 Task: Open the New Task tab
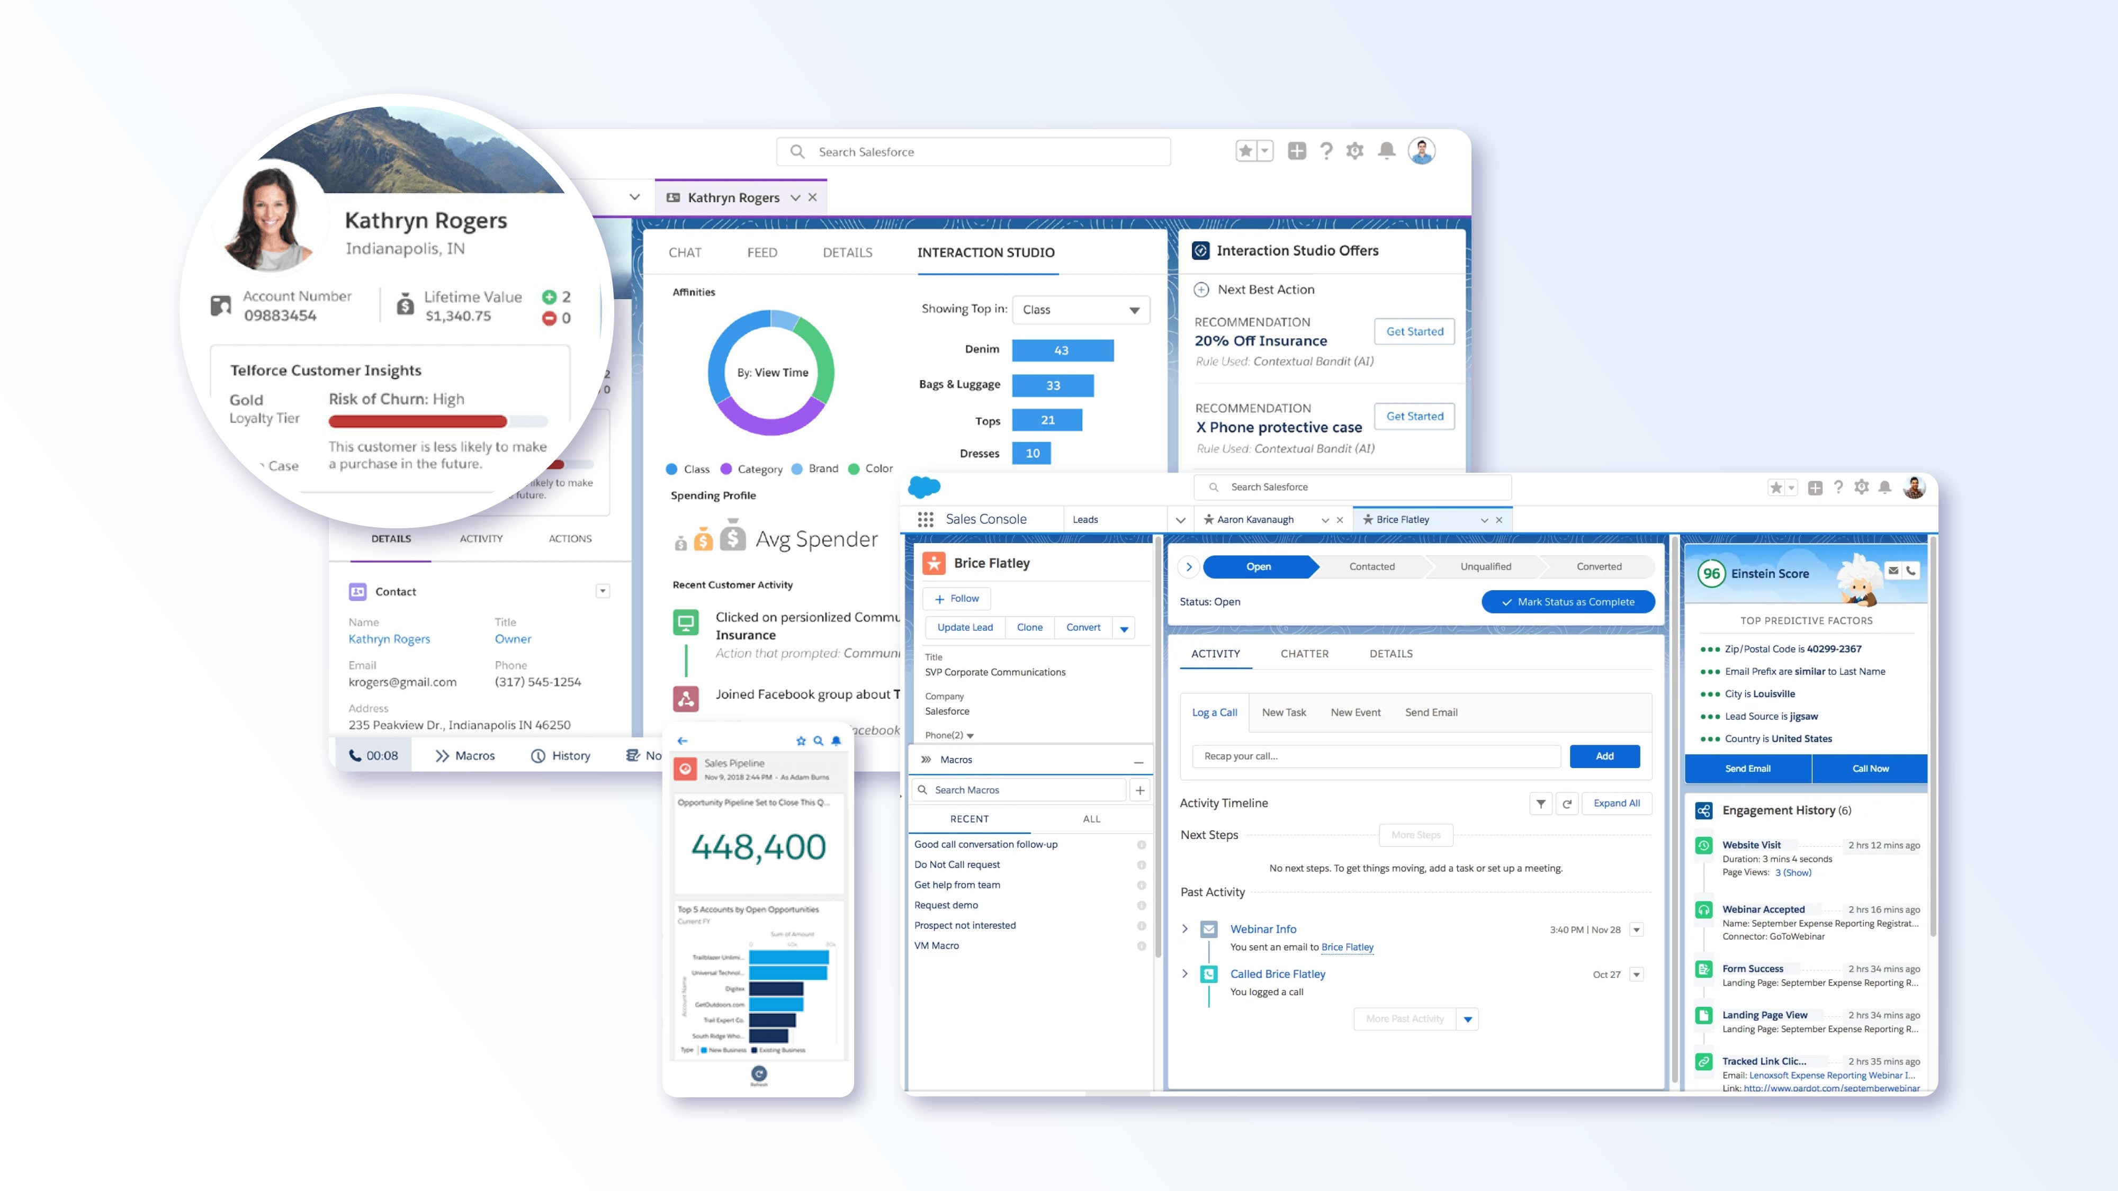tap(1284, 712)
